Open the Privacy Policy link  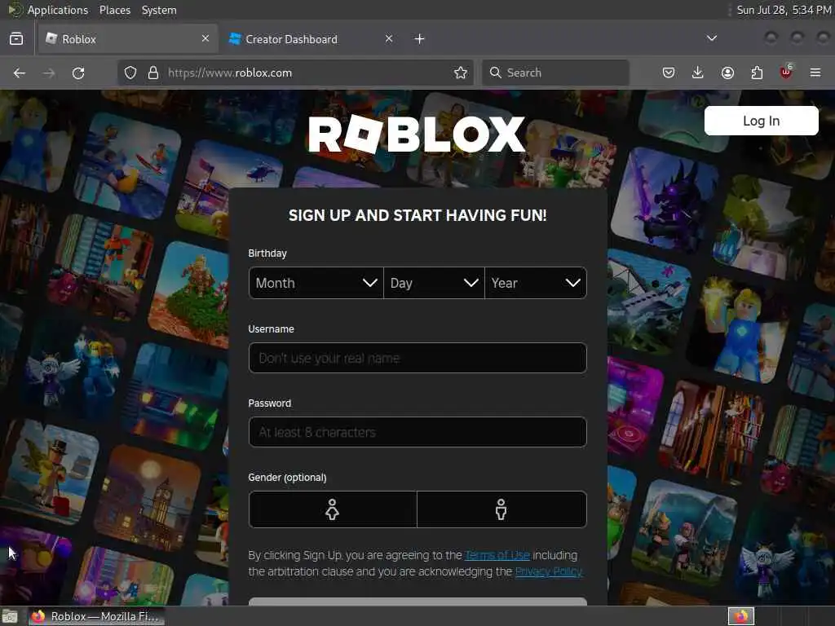click(x=549, y=571)
